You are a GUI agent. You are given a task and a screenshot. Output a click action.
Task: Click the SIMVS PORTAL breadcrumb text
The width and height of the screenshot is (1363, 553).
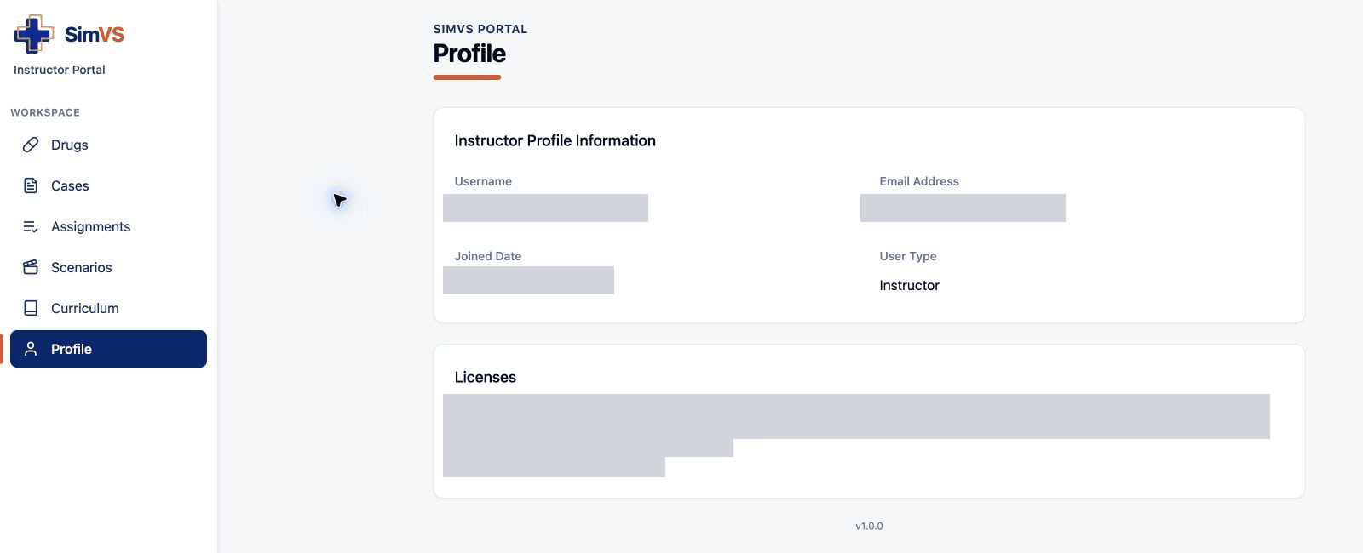[480, 29]
